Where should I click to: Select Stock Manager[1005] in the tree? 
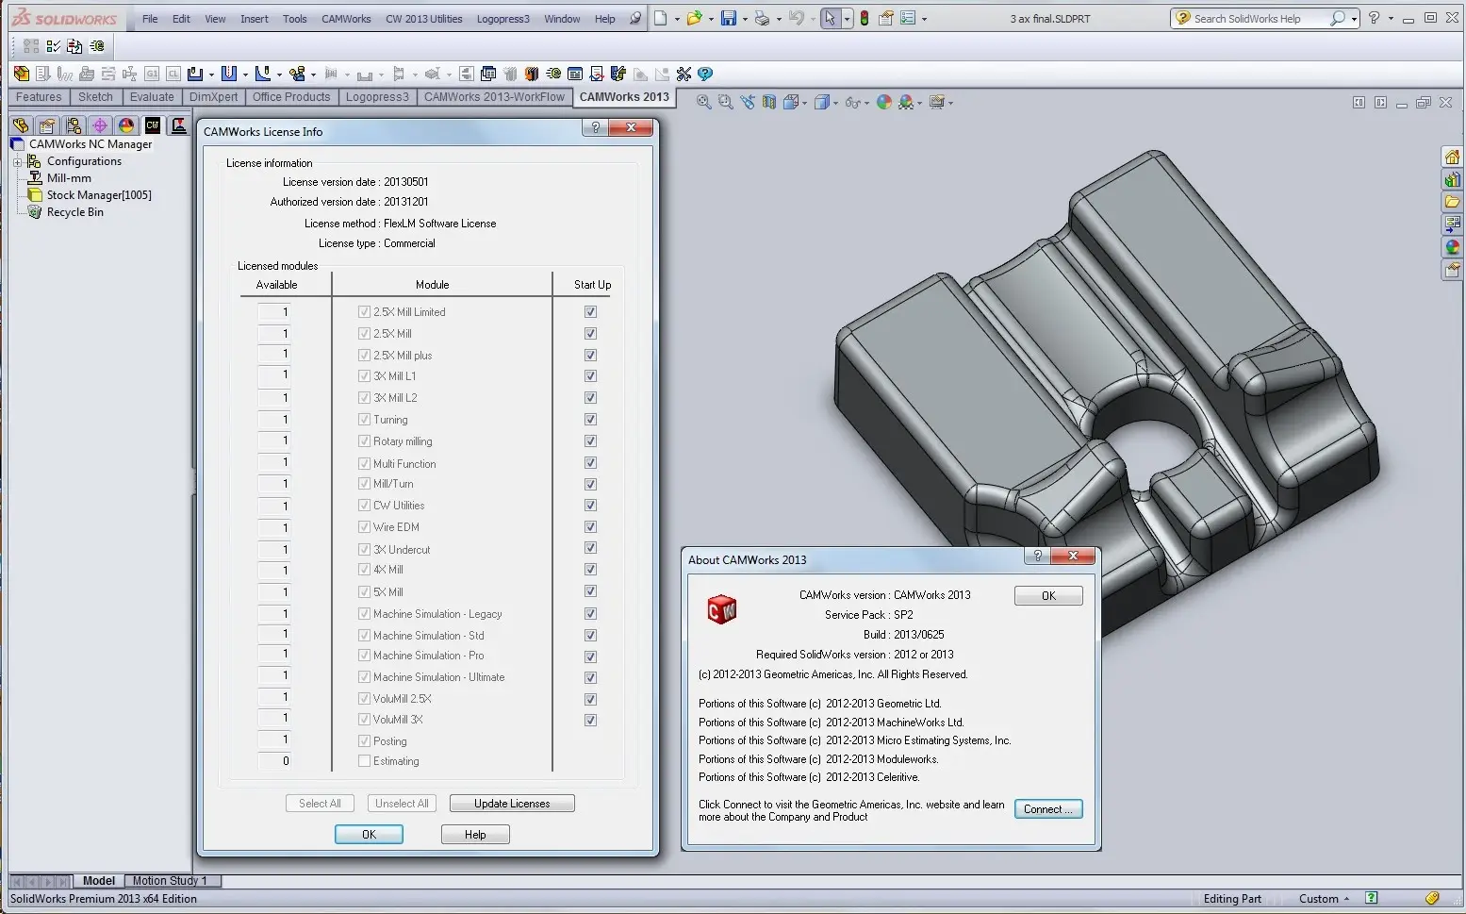coord(99,195)
